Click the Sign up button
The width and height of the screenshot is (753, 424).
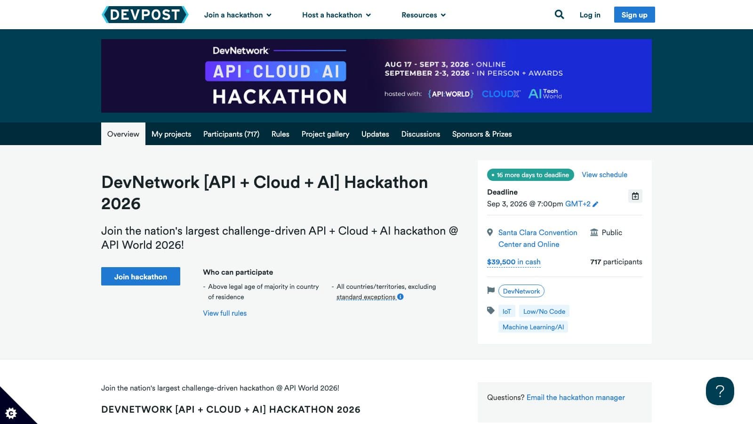[x=634, y=15]
